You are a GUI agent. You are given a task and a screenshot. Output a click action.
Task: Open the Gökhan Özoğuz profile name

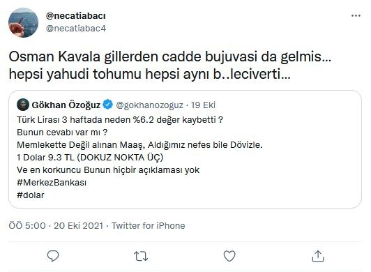click(x=66, y=105)
